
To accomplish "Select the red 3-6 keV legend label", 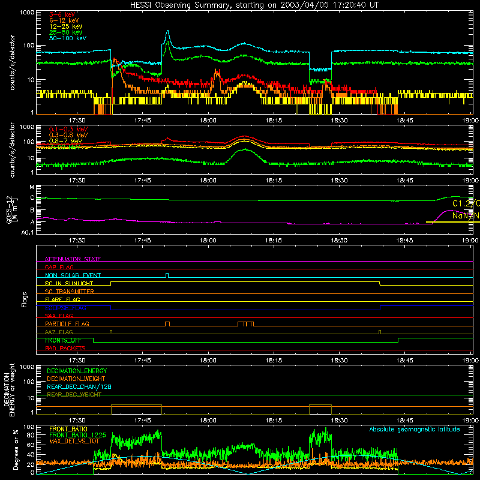I will pos(62,14).
